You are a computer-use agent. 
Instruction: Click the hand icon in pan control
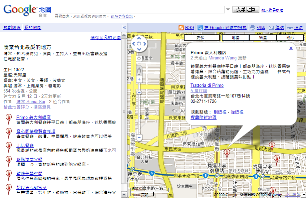pos(139,44)
